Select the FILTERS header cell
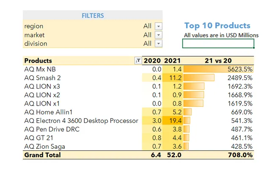This screenshot has width=275, height=189. (x=93, y=15)
